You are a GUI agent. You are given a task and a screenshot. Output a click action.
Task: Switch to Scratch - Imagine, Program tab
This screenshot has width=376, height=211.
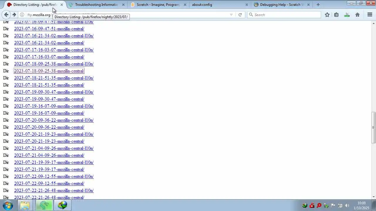click(158, 5)
